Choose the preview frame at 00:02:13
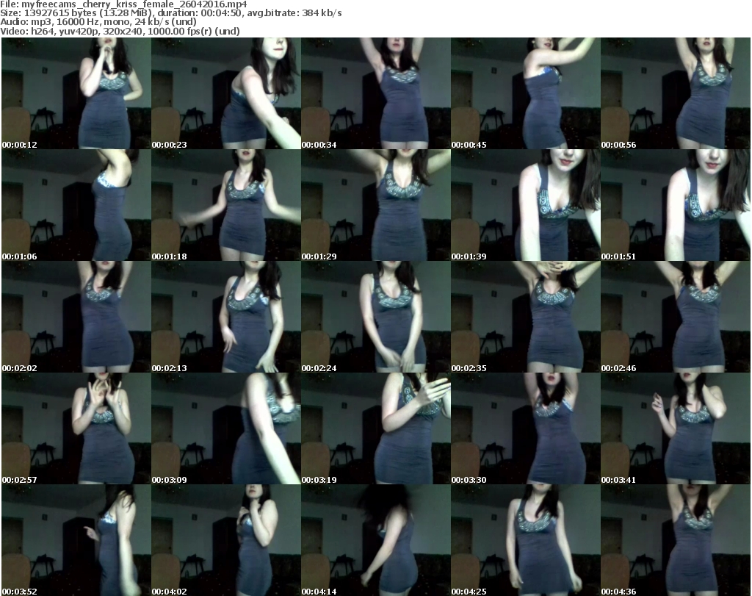This screenshot has height=596, width=752. click(x=226, y=317)
